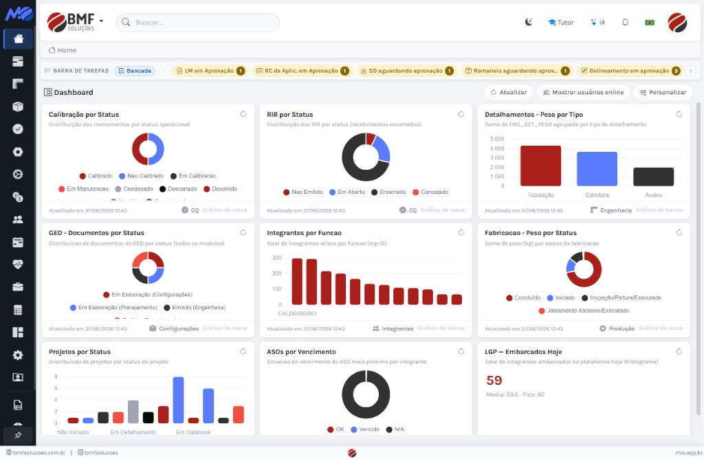Open the briefcase module in sidebar

click(18, 287)
